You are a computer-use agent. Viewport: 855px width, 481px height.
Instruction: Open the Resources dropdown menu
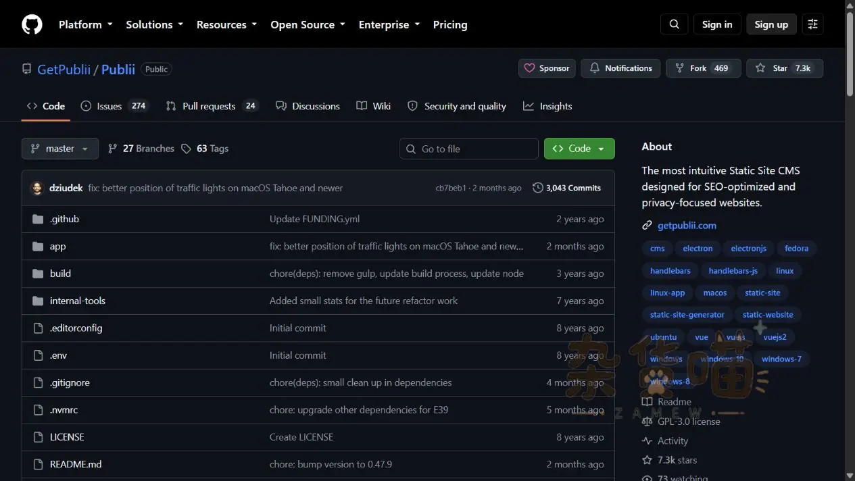[227, 24]
